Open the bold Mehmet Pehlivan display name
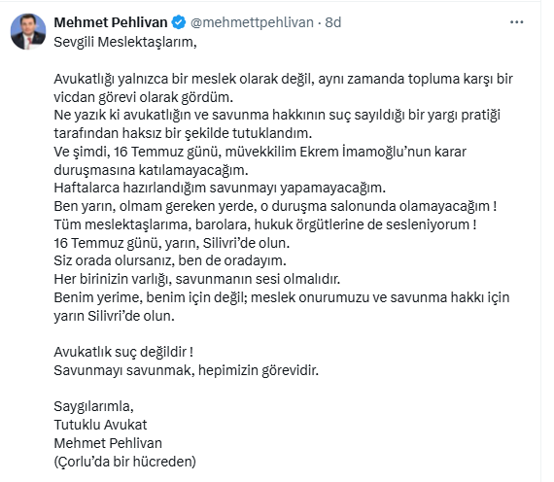This screenshot has width=554, height=482. [111, 22]
